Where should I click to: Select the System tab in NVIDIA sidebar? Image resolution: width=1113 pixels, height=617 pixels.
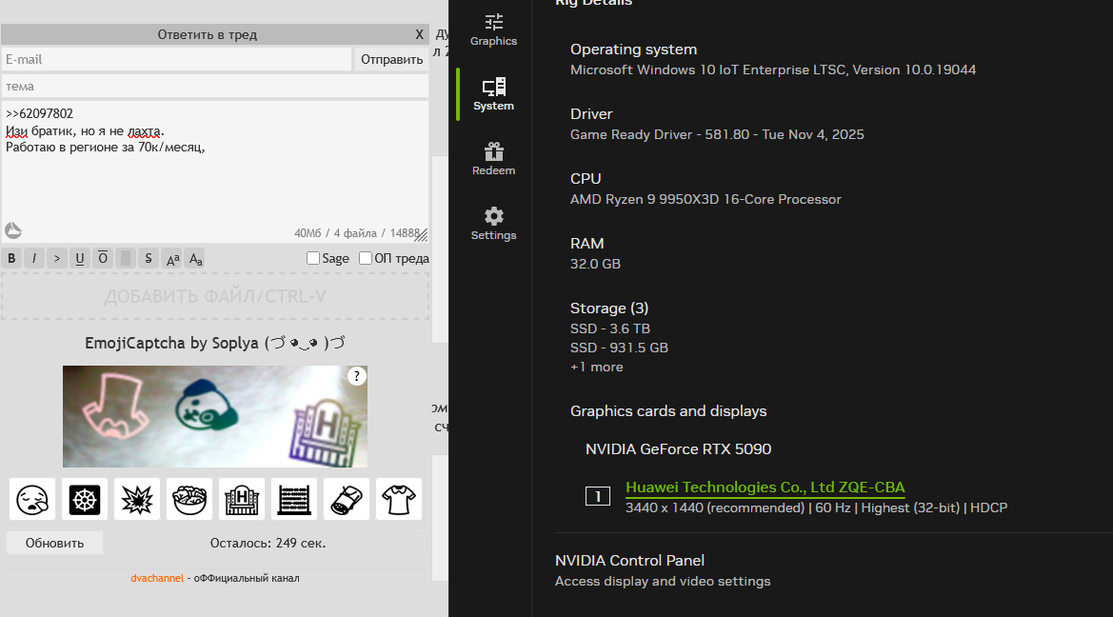tap(493, 94)
